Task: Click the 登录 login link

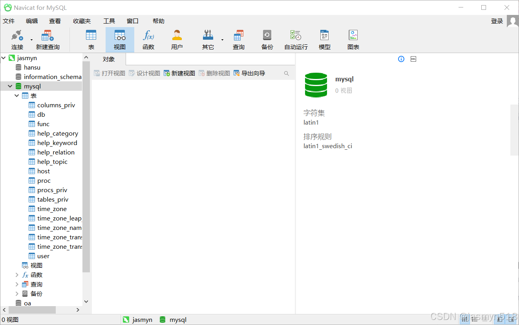Action: (x=497, y=21)
